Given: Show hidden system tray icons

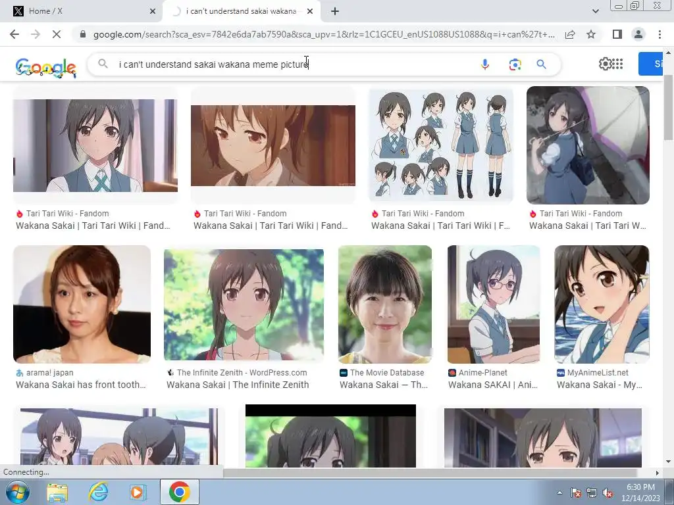Looking at the screenshot, I should (559, 493).
